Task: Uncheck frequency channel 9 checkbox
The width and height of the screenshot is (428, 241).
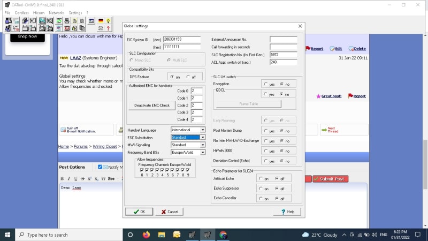Action: coord(188,170)
